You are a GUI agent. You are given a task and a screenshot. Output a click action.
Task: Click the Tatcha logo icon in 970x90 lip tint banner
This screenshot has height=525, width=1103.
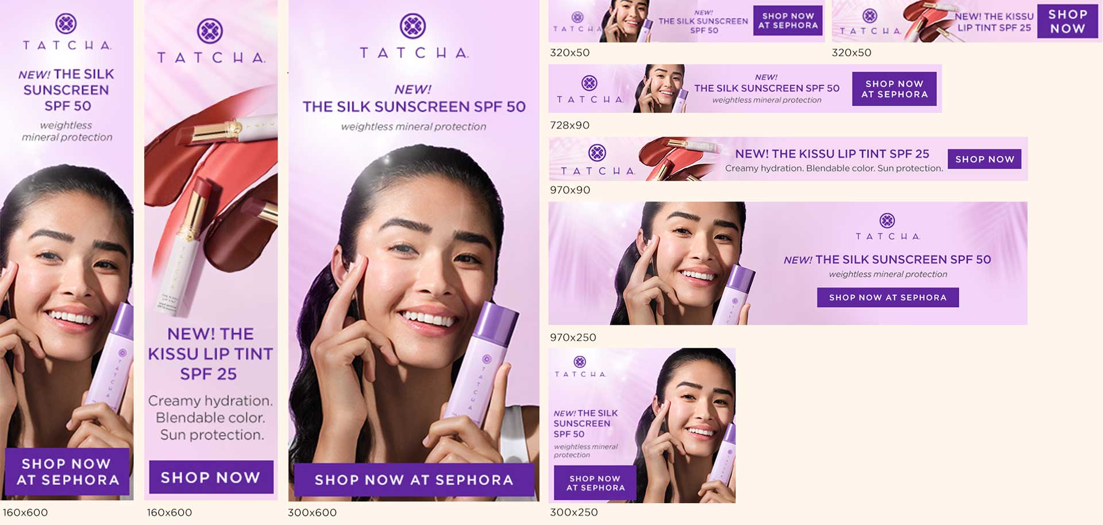(597, 153)
